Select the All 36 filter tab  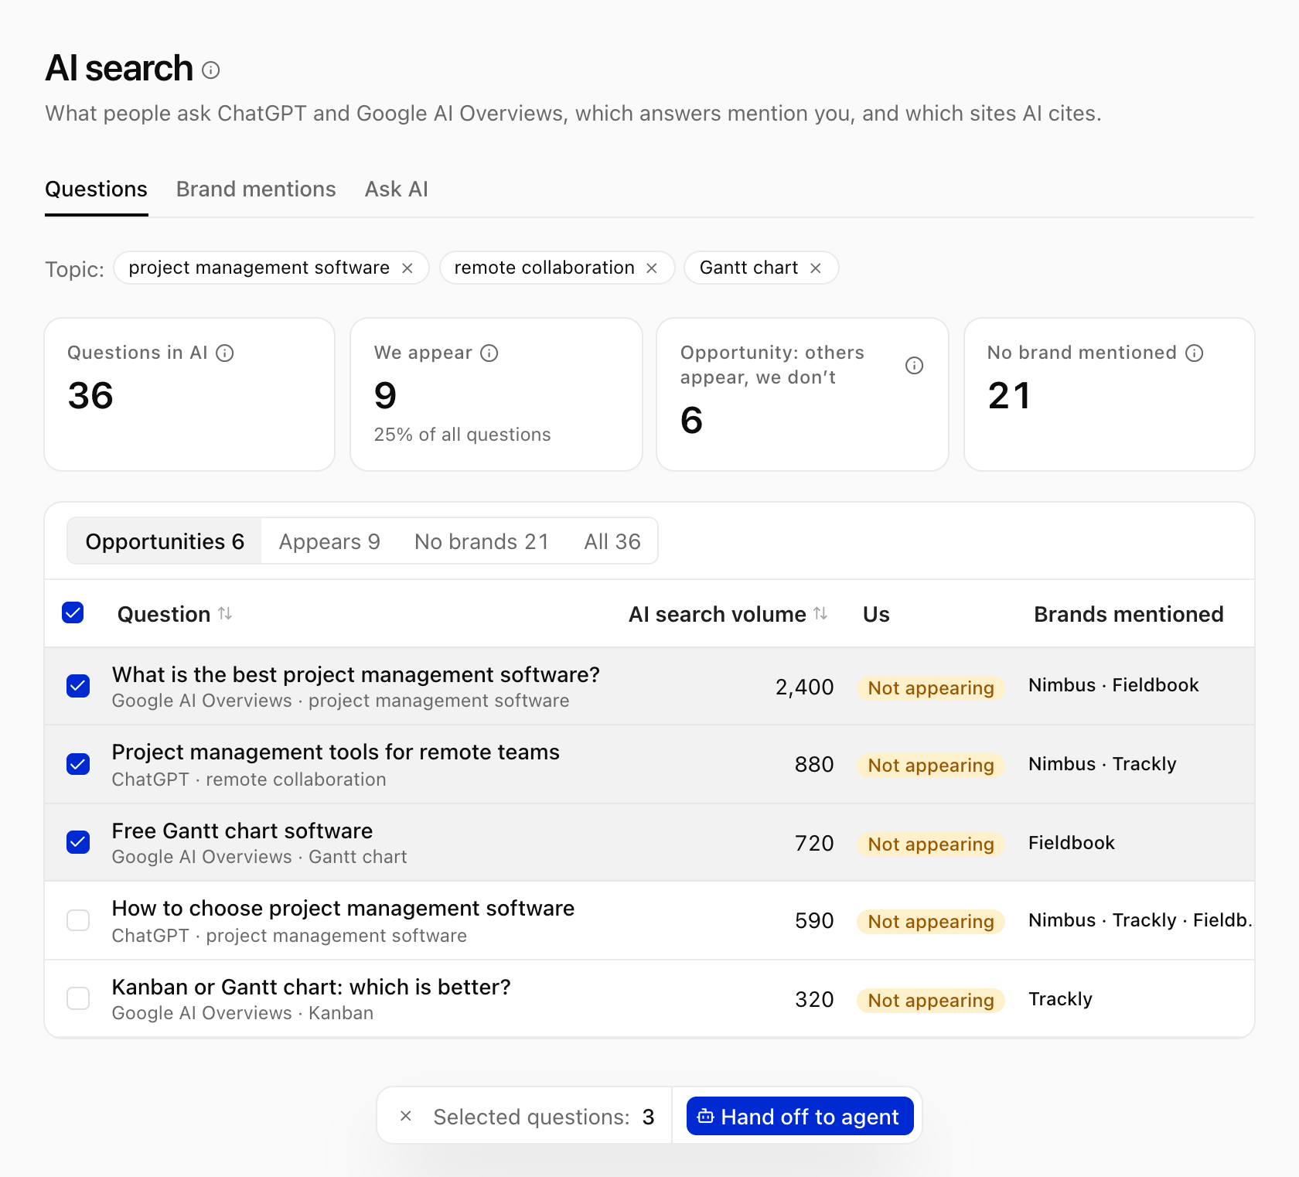612,541
